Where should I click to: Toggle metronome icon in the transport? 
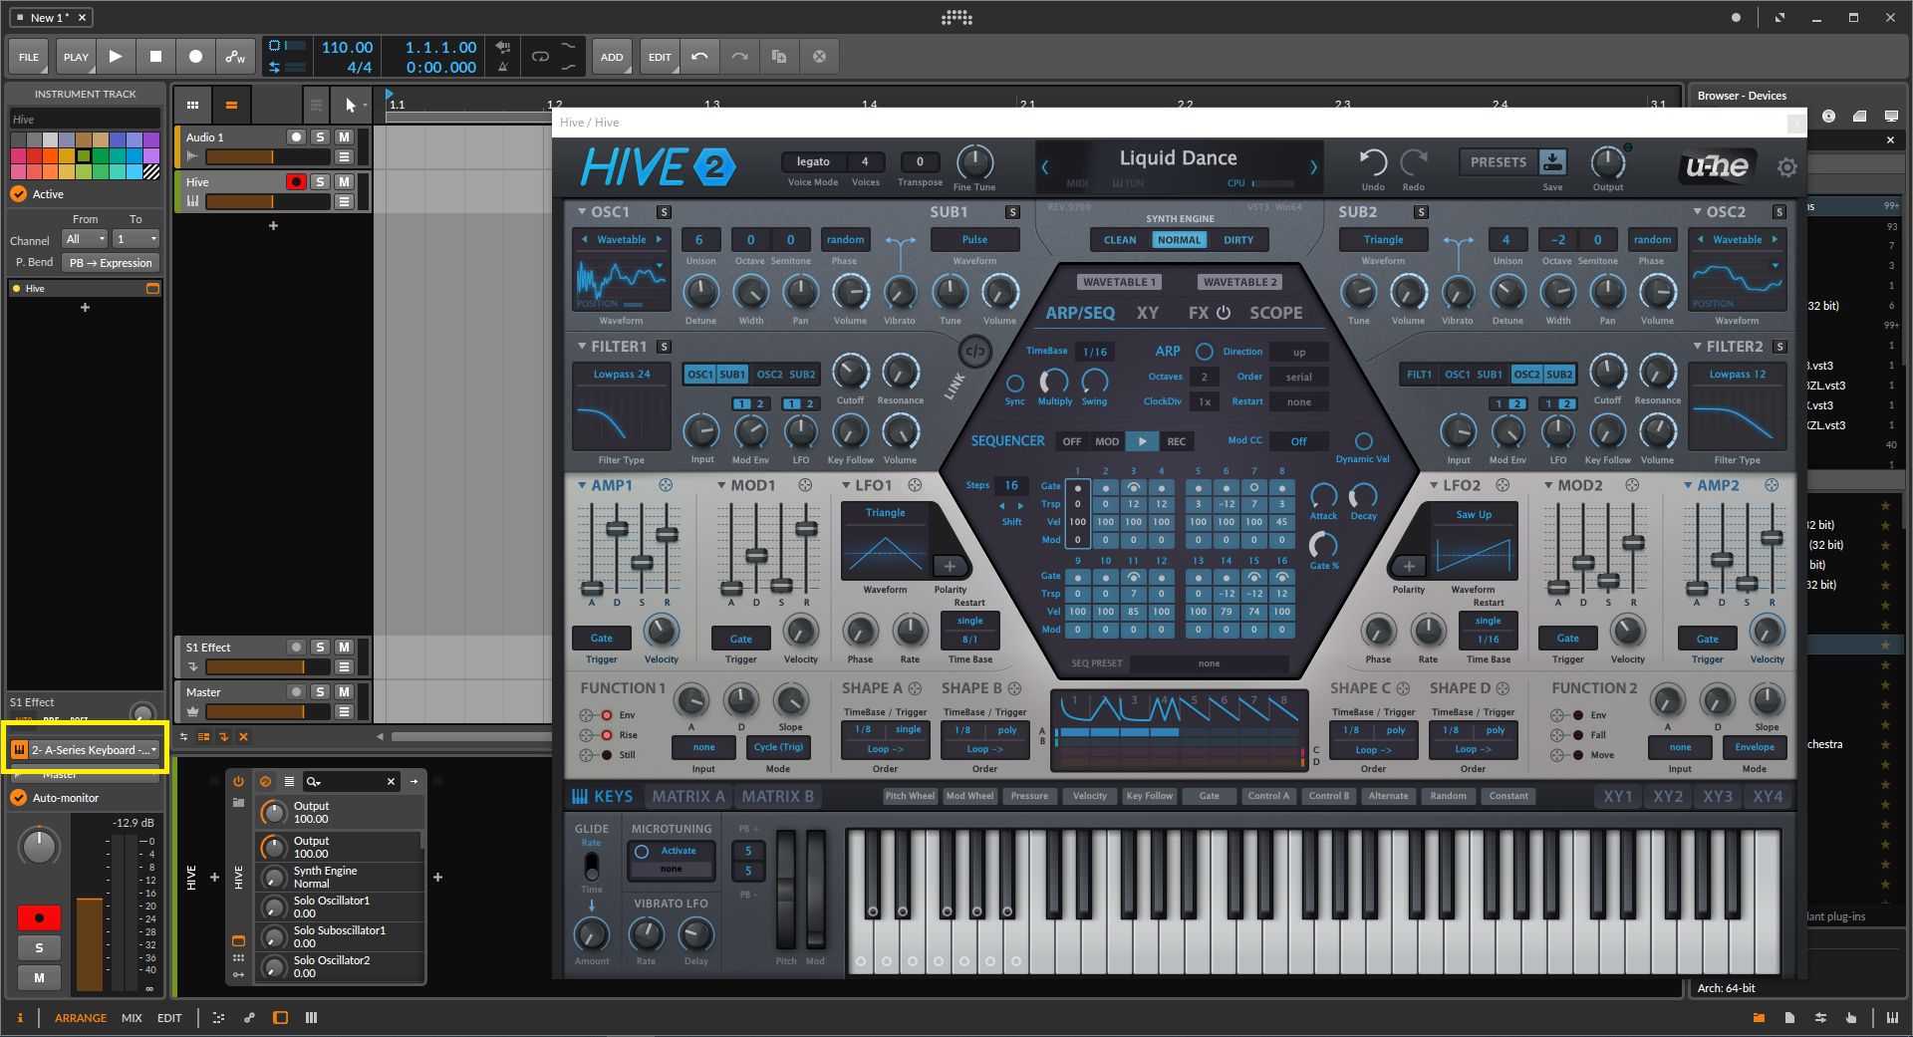pos(503,67)
